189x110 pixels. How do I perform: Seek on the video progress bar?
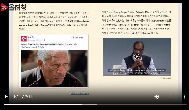(x=95, y=104)
